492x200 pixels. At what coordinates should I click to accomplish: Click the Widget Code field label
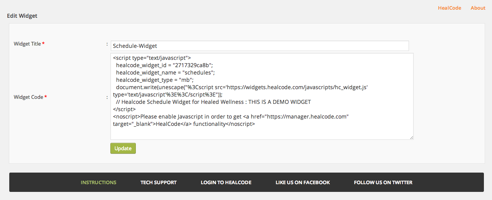[28, 97]
